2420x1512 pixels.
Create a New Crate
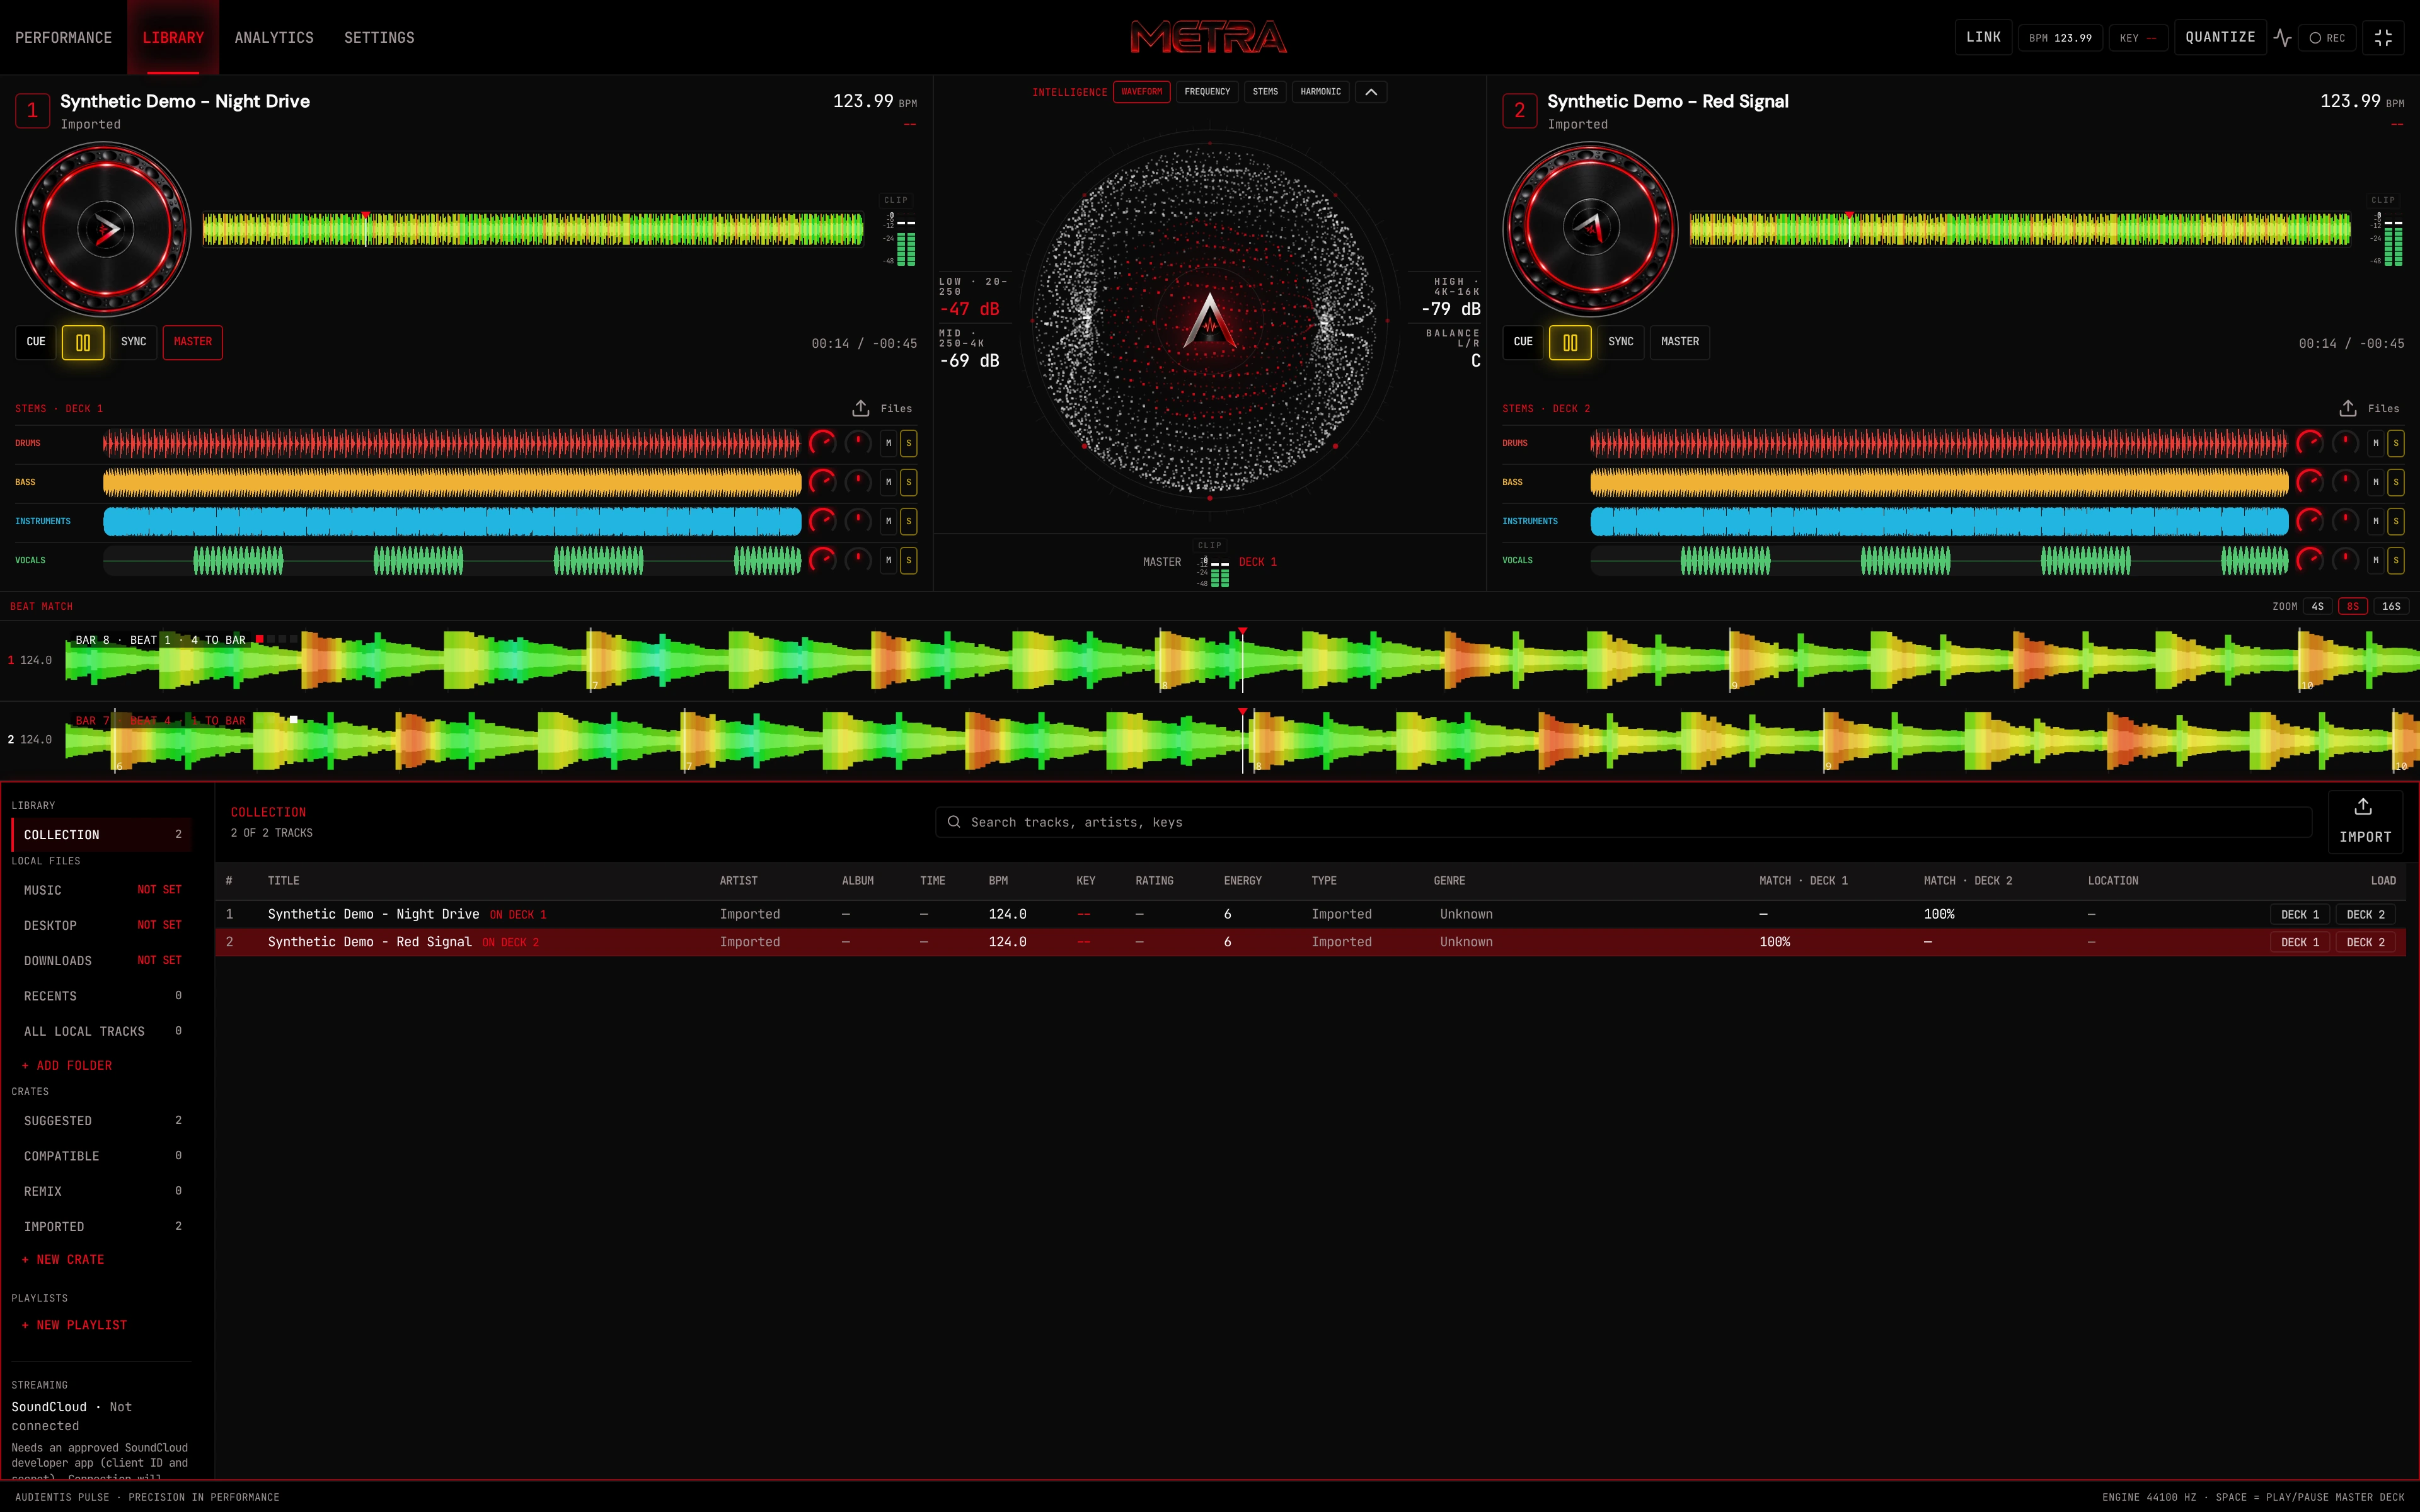tap(63, 1260)
